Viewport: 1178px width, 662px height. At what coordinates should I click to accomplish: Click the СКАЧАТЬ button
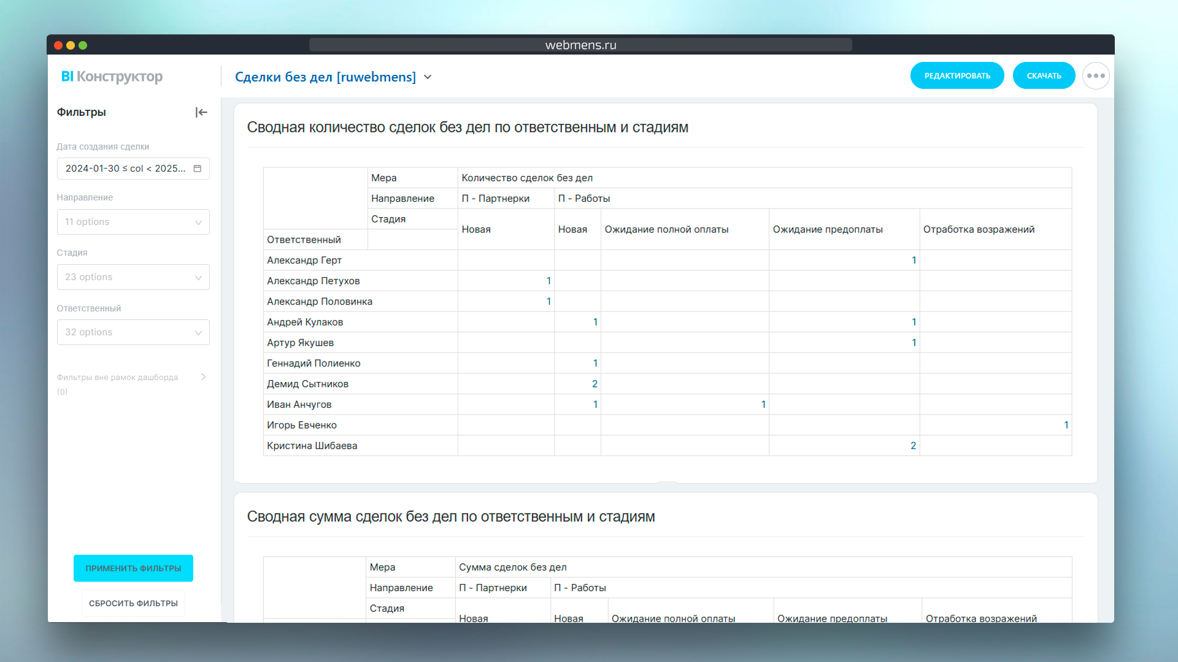tap(1044, 76)
